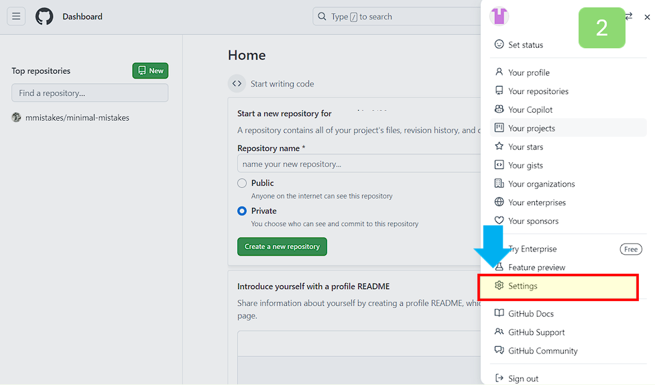Viewport: 655px width, 385px height.
Task: Click the search magnifier icon
Action: pyautogui.click(x=322, y=16)
